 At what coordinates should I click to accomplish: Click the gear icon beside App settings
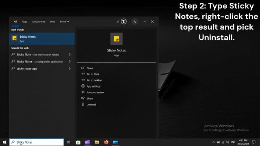[83, 86]
